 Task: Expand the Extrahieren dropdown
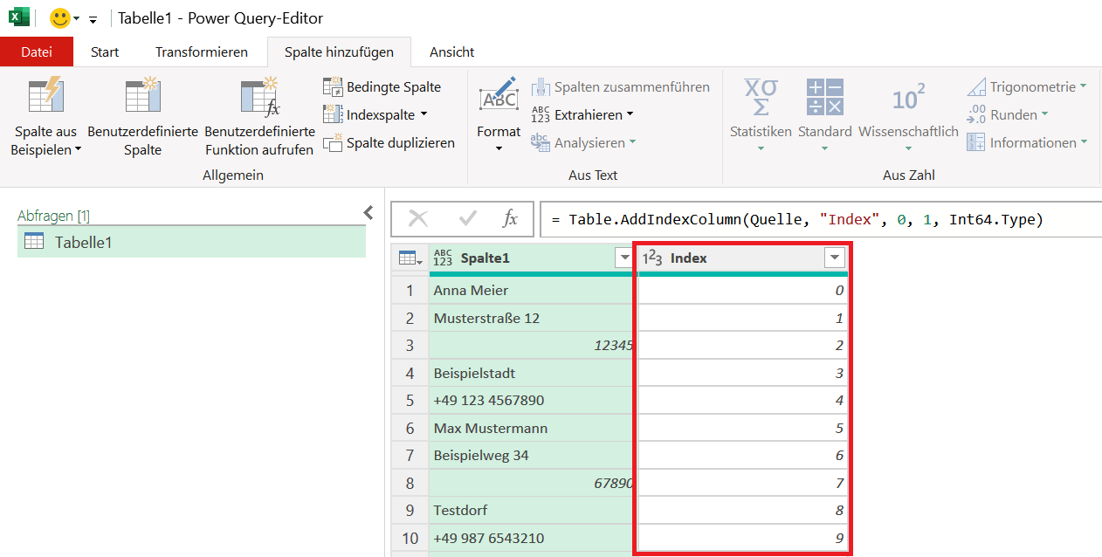[630, 114]
